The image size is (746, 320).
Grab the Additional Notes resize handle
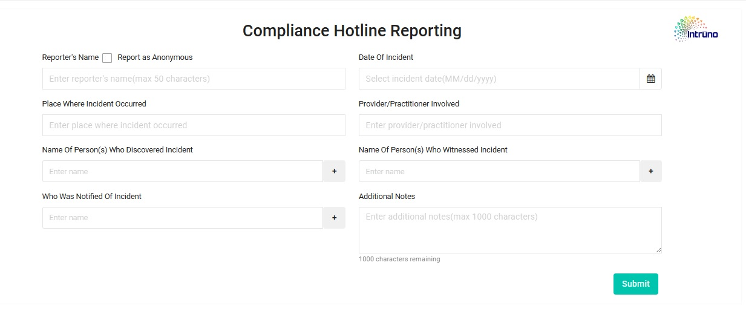point(658,249)
